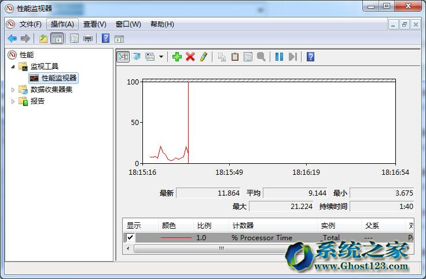Select the % Processor Time counter row
Viewport: 426px width, 279px height.
click(x=269, y=238)
